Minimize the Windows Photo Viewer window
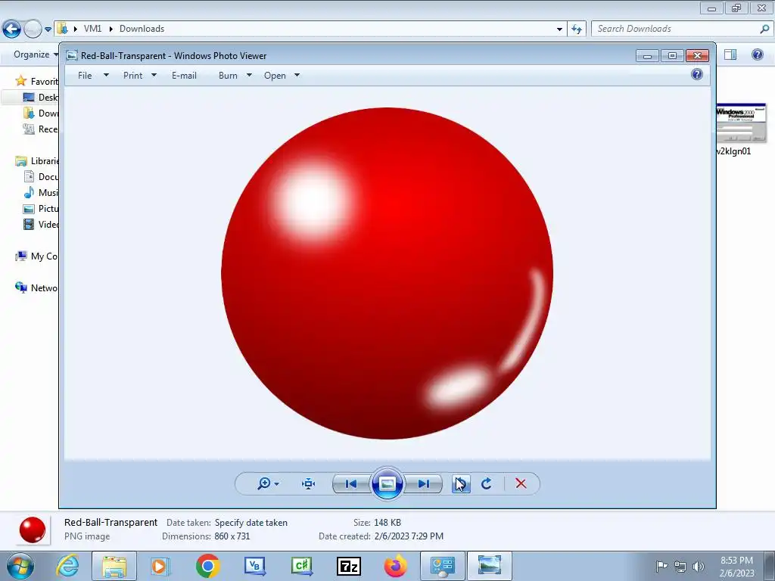The width and height of the screenshot is (775, 581). [x=648, y=56]
